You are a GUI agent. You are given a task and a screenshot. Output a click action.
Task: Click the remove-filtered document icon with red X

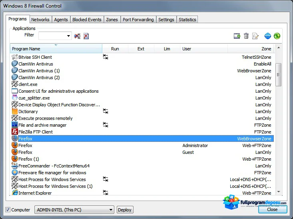pyautogui.click(x=86, y=36)
